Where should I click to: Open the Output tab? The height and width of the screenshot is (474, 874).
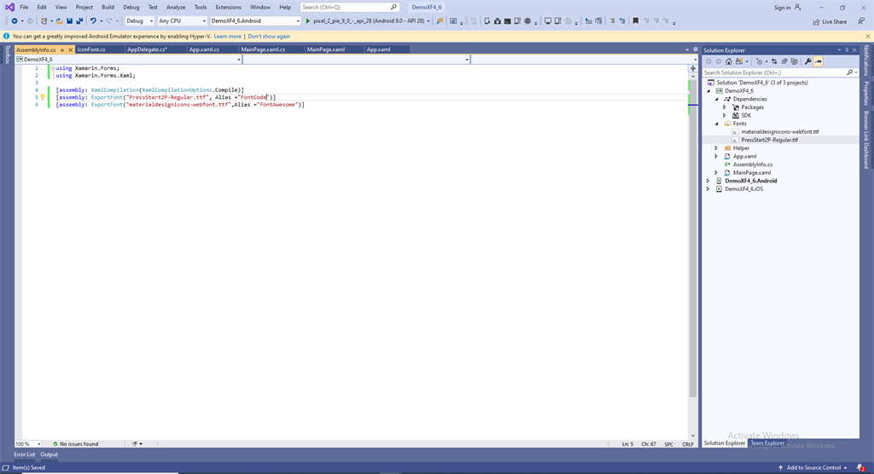49,454
